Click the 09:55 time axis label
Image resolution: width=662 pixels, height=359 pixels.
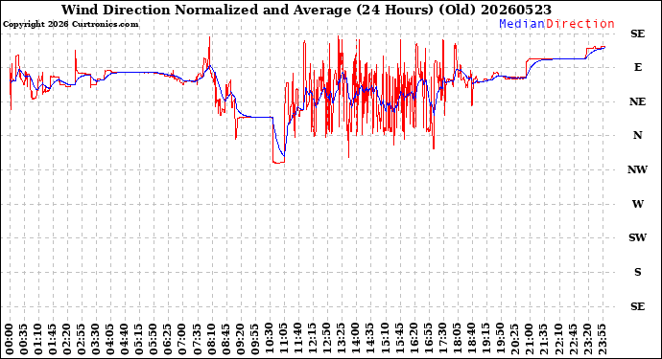click(254, 339)
